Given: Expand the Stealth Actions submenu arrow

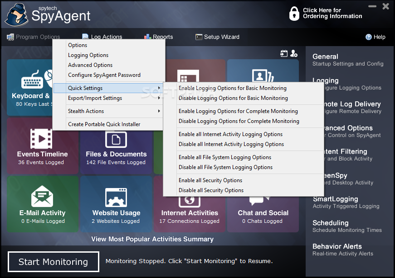Looking at the screenshot, I should point(159,111).
